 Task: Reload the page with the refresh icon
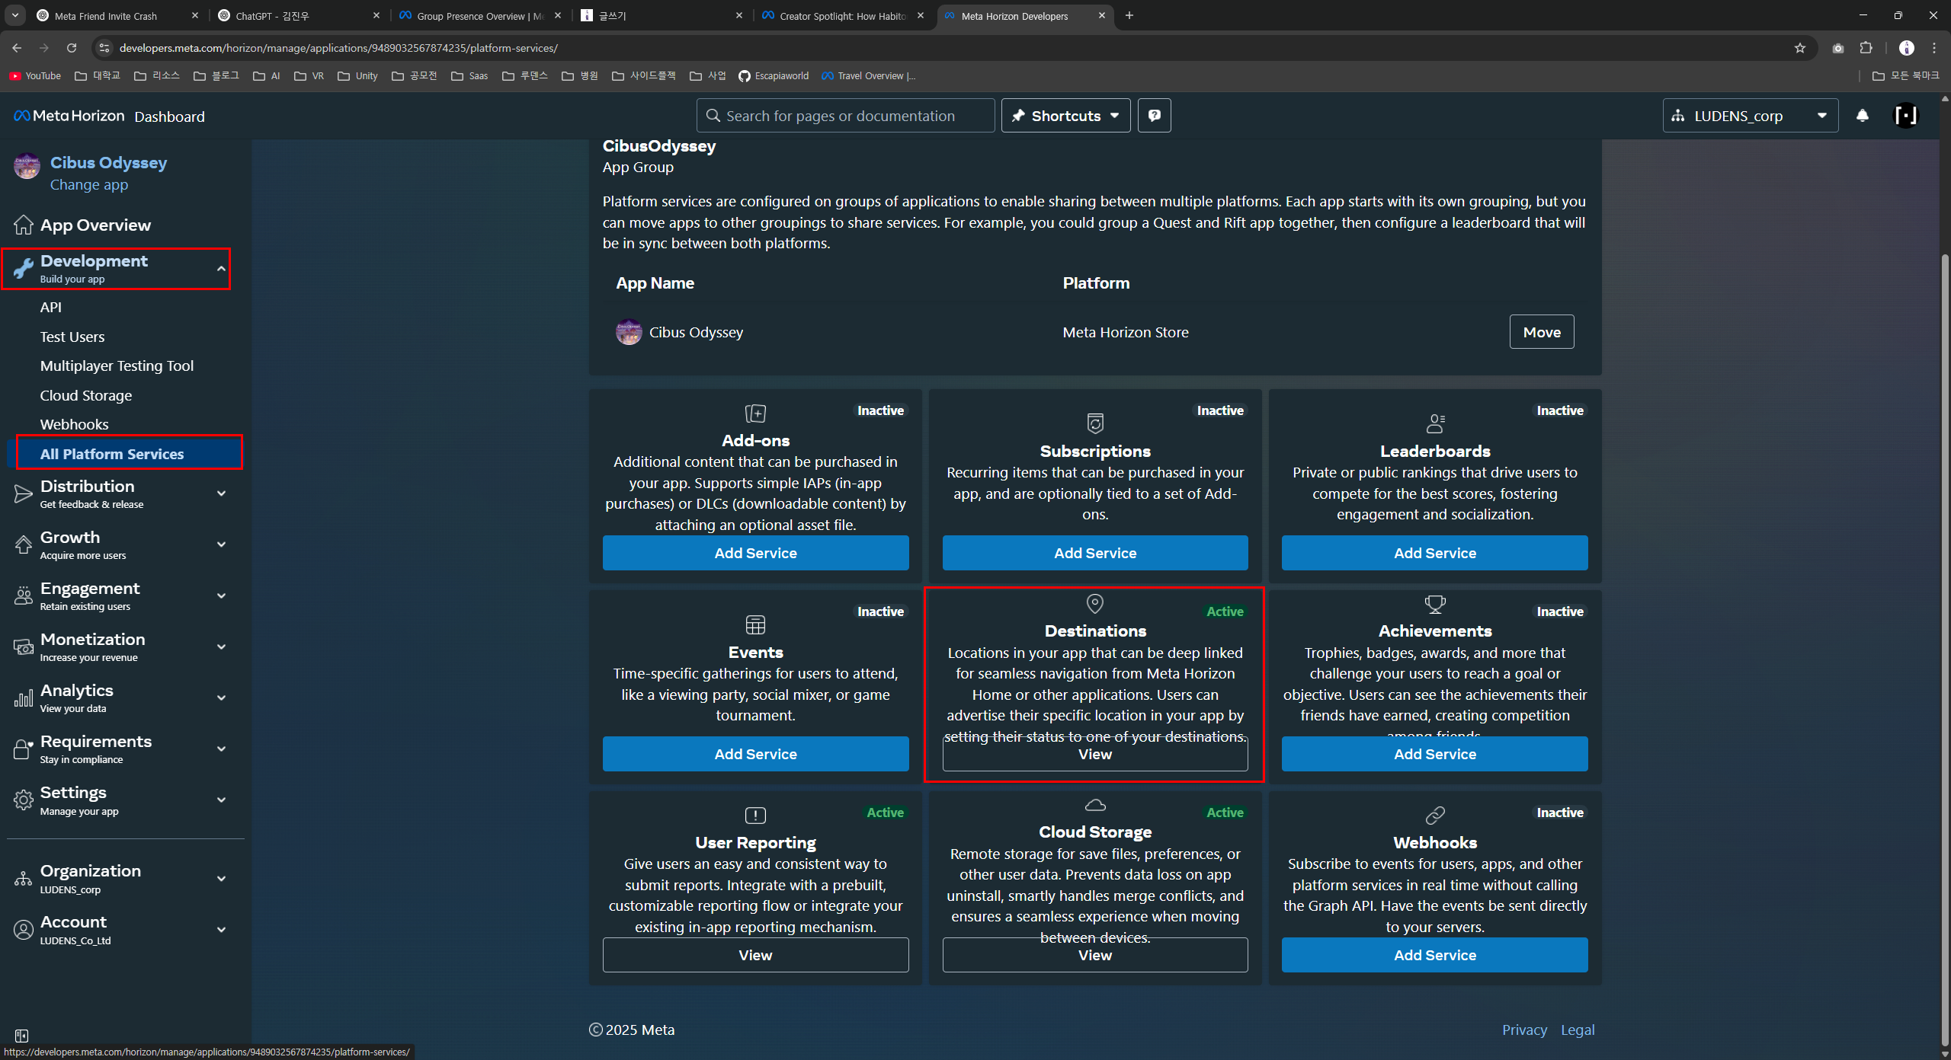point(72,48)
